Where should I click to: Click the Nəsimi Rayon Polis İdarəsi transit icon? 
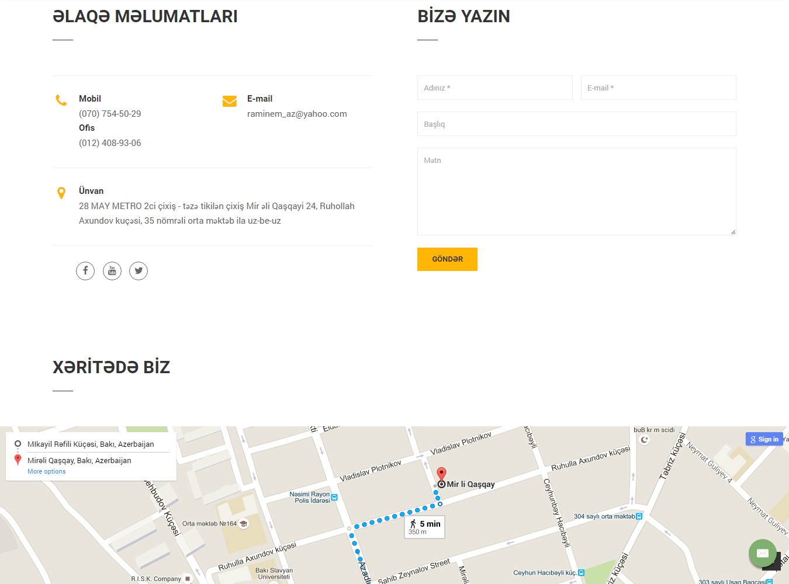tap(334, 498)
